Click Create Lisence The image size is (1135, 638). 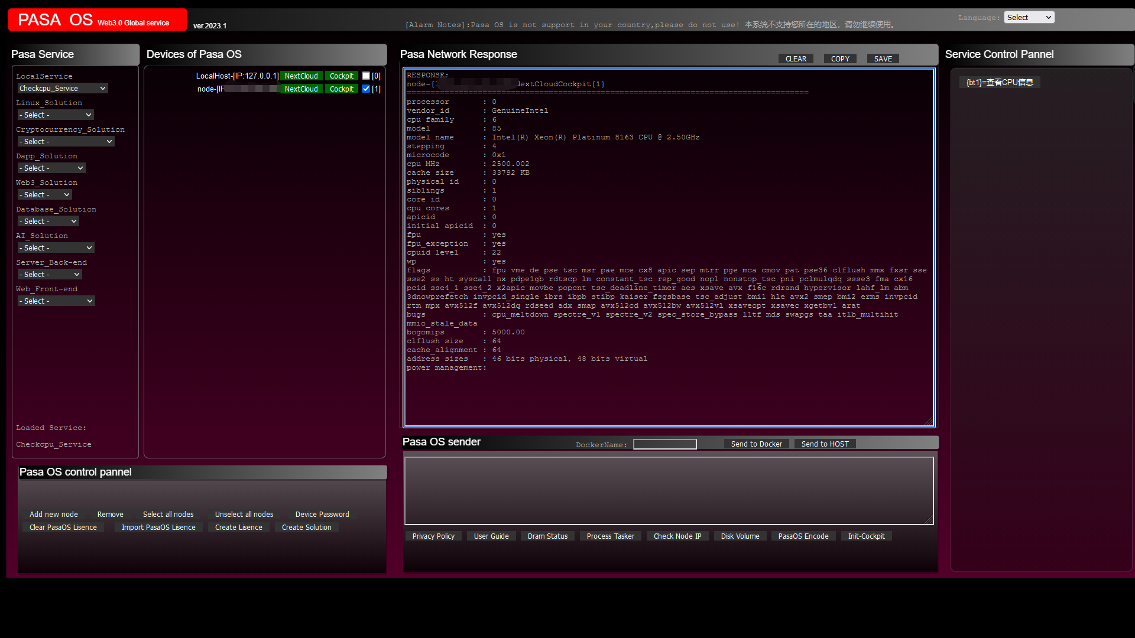[239, 527]
